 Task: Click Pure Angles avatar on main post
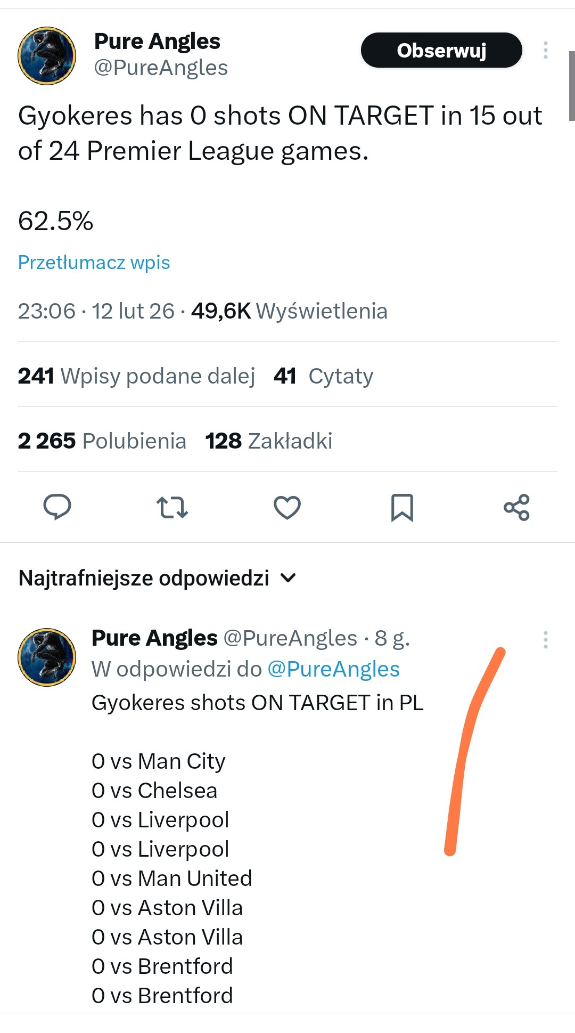pos(47,56)
